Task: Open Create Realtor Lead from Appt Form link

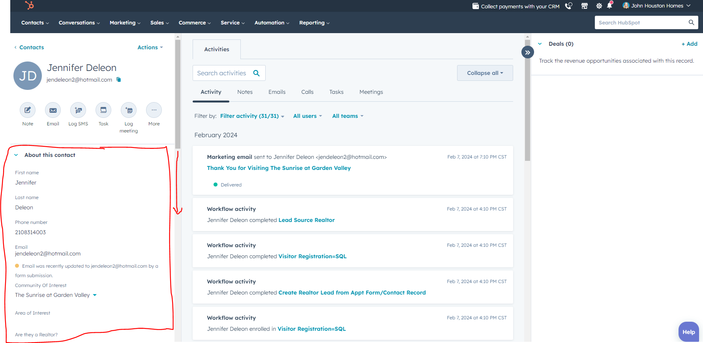Action: (352, 293)
